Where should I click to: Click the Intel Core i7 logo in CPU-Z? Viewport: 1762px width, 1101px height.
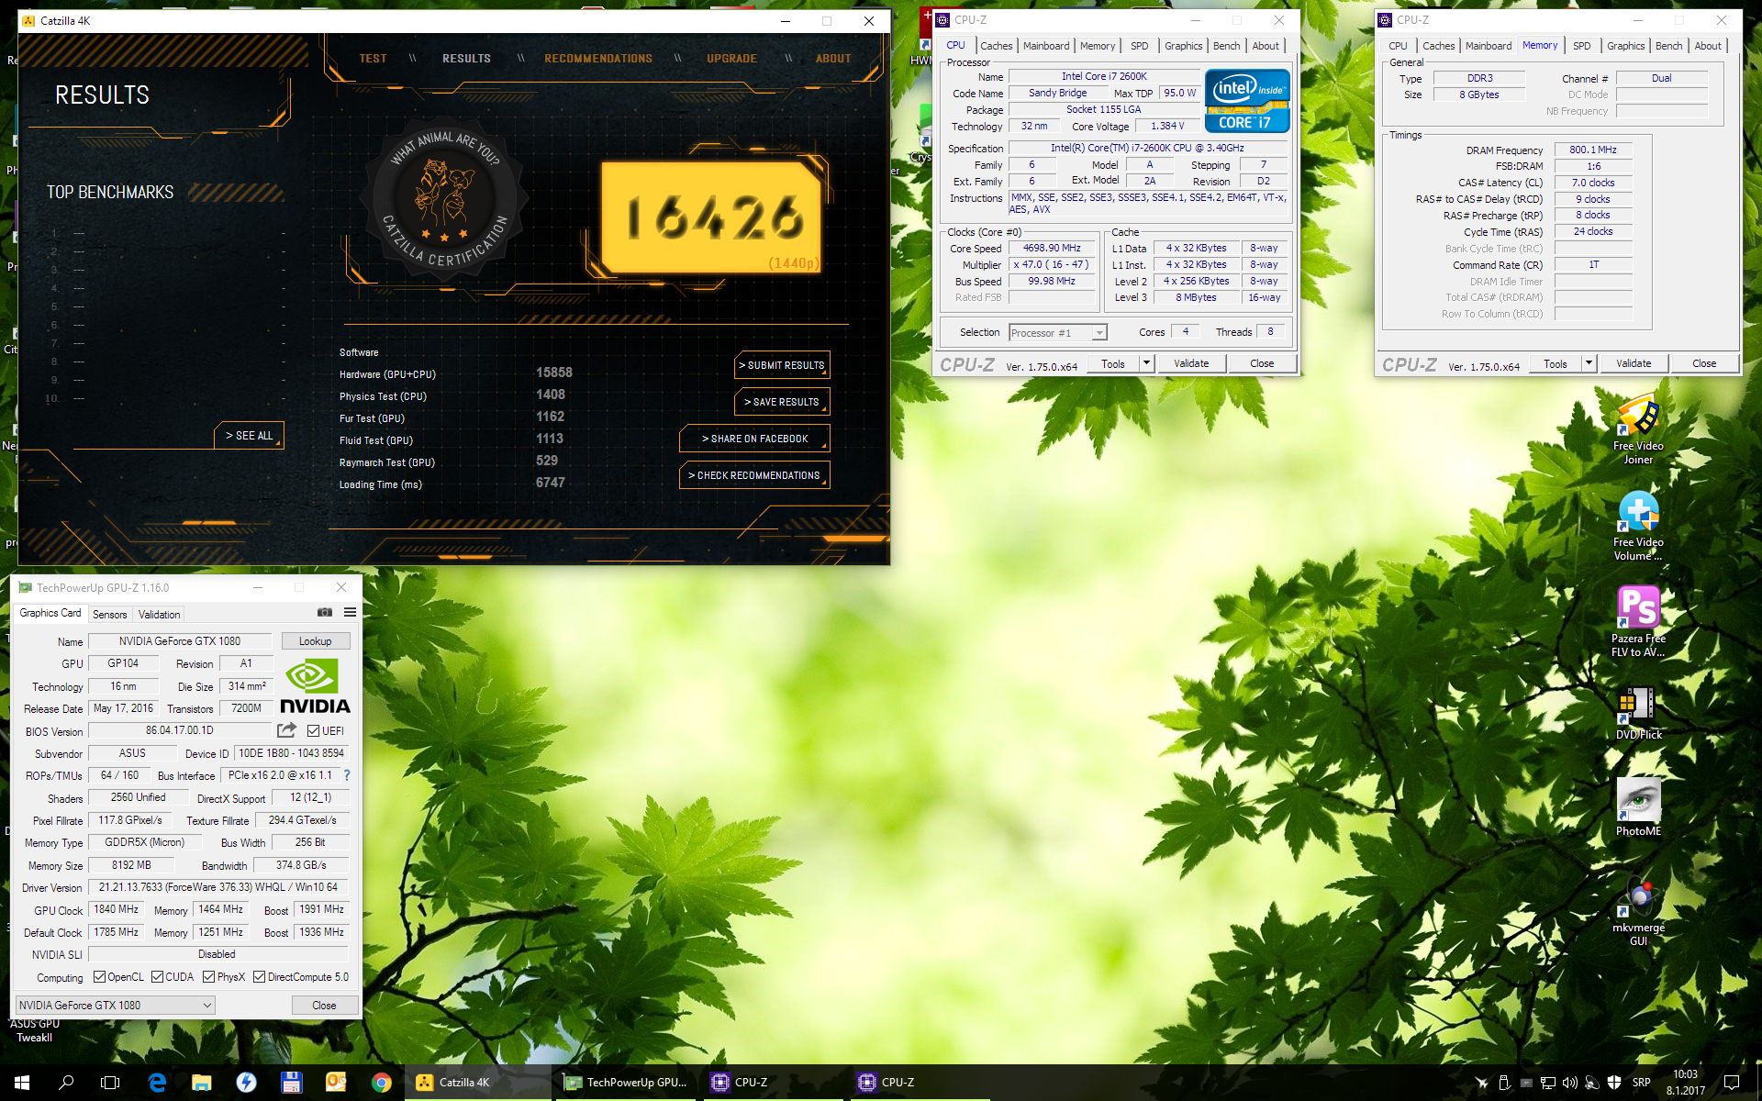click(x=1247, y=101)
